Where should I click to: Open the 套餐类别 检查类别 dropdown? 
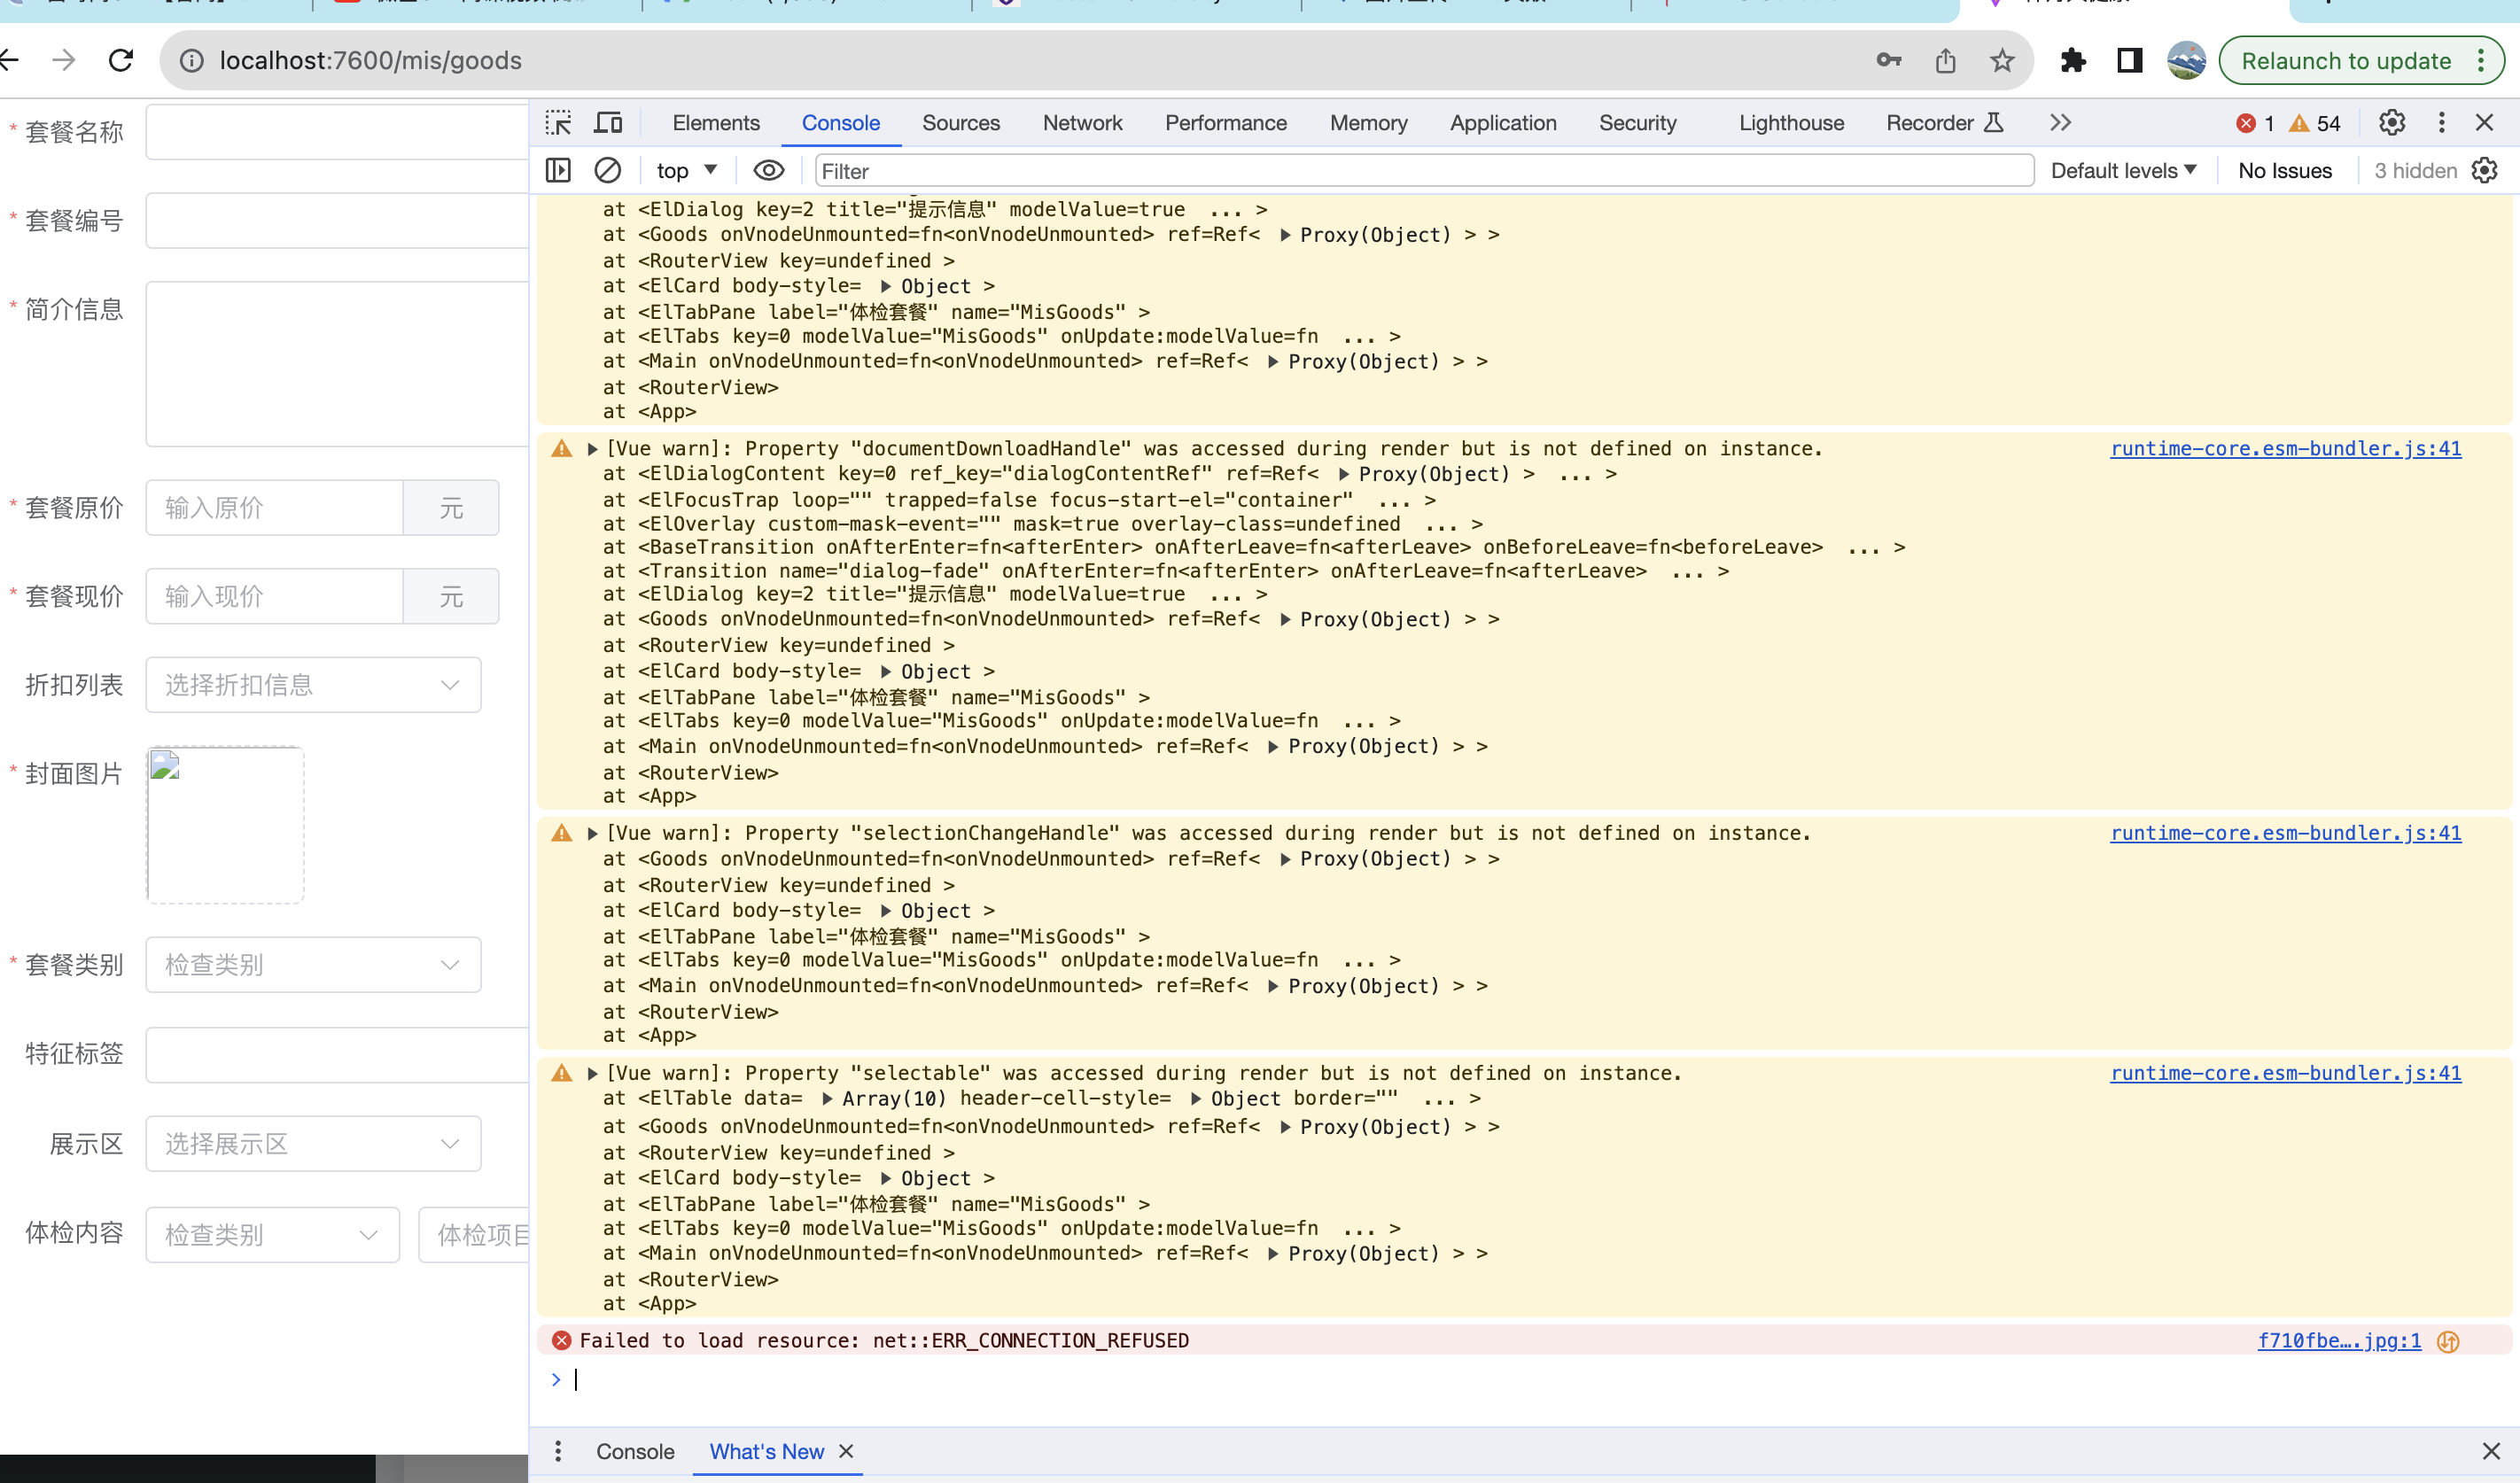click(x=313, y=965)
